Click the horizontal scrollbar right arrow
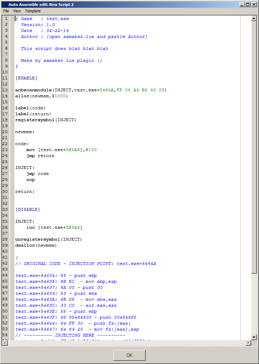Screen dimensions: 259x364 click(248, 343)
